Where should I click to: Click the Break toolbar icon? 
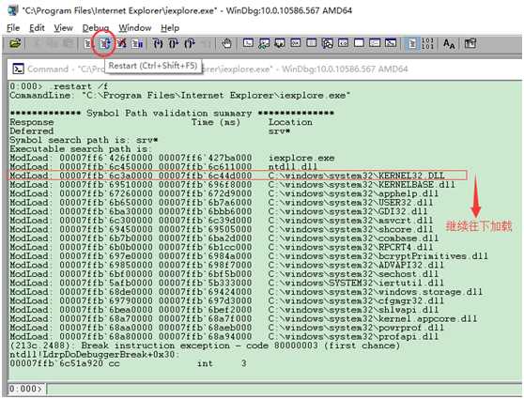[137, 43]
